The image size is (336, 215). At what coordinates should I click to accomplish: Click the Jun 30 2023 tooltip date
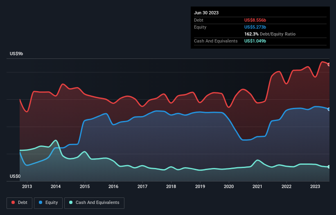pos(206,13)
